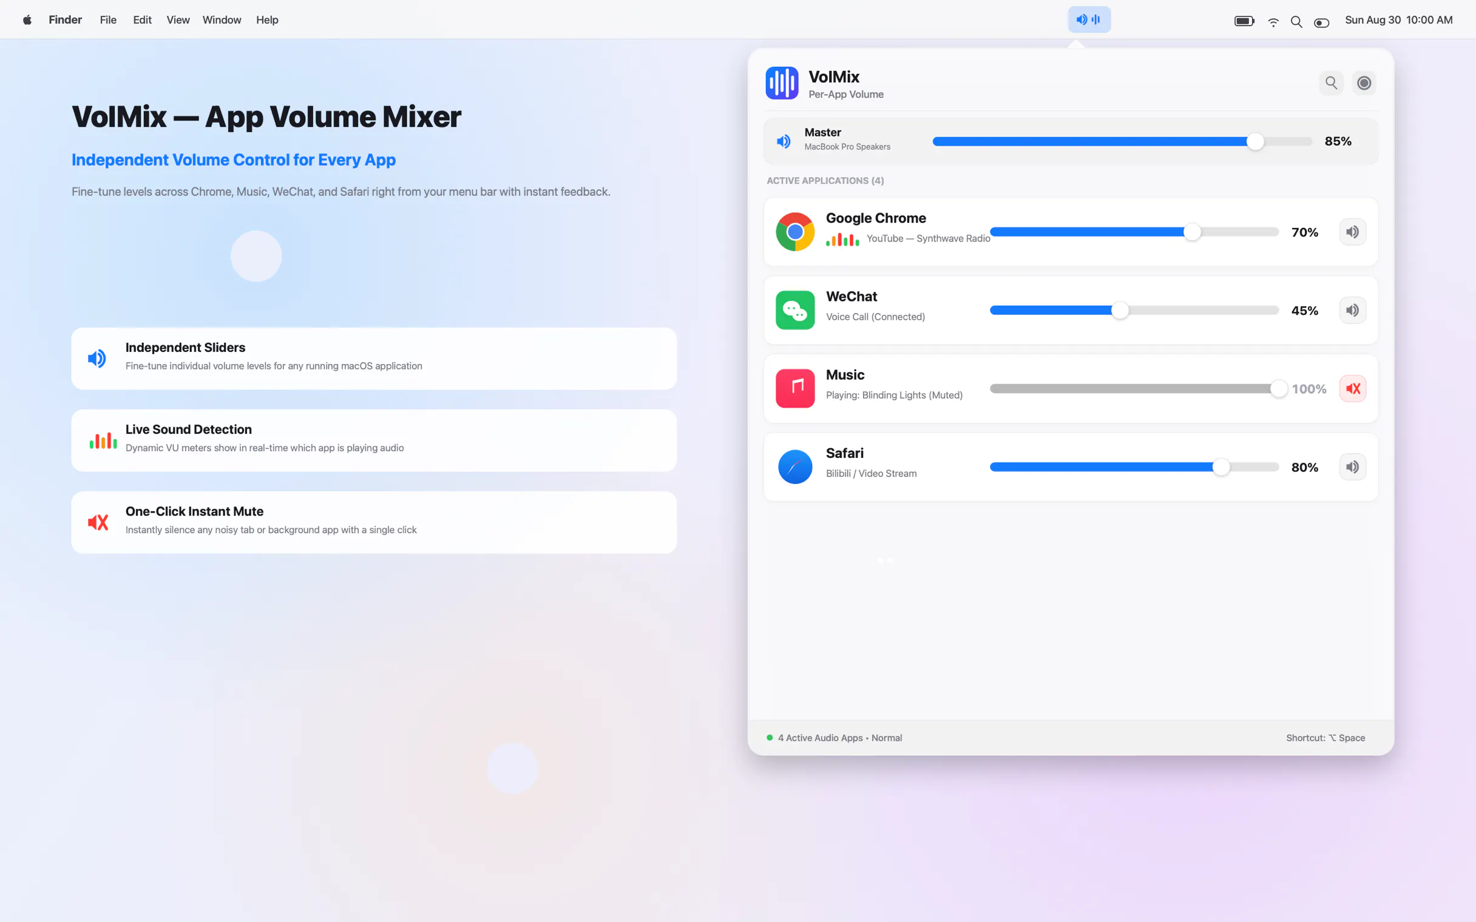Click the battery status icon
Viewport: 1476px width, 922px height.
coord(1244,21)
